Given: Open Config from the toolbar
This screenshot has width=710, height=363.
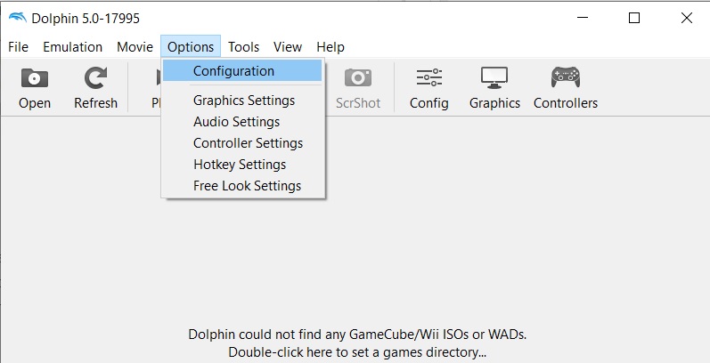Looking at the screenshot, I should [x=428, y=78].
